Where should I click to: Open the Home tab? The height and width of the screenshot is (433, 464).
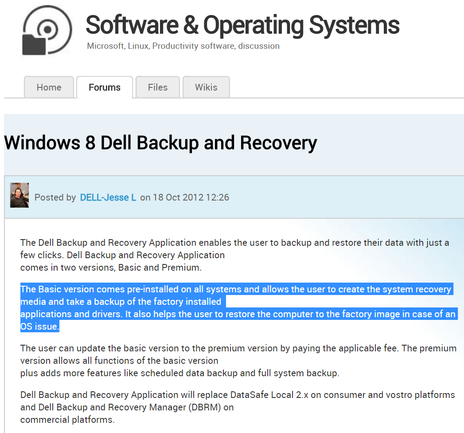tap(49, 87)
